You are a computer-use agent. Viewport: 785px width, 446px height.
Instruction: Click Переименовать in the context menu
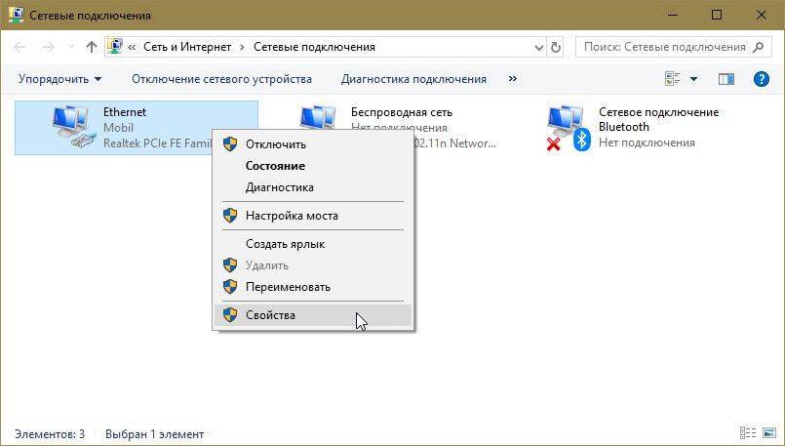[x=288, y=287]
